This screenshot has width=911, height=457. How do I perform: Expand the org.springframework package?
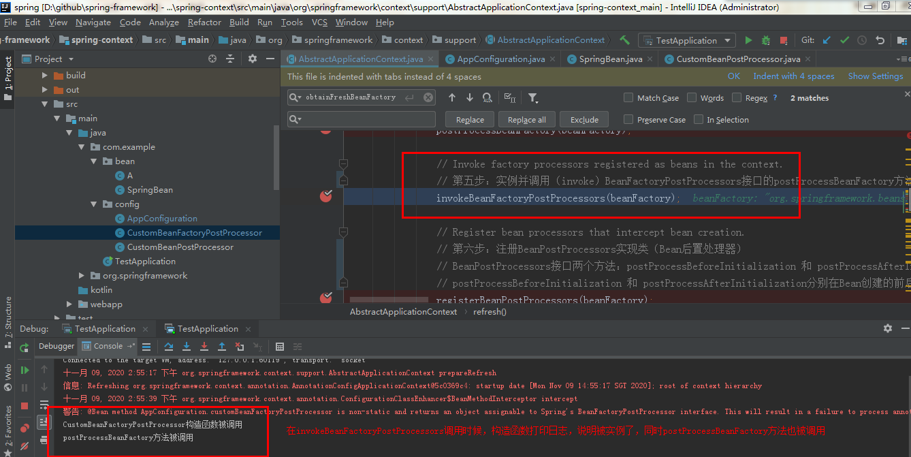point(82,276)
